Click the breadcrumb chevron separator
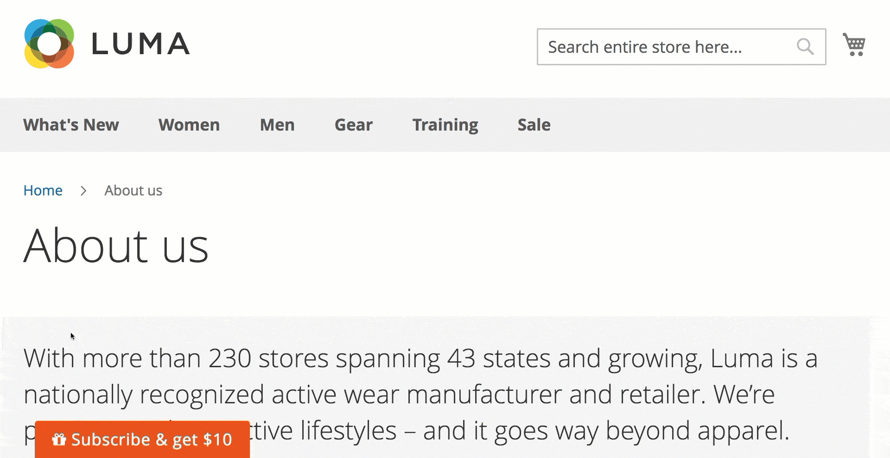The image size is (890, 458). coord(83,190)
